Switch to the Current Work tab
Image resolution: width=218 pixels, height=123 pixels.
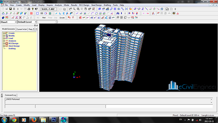click(22, 29)
